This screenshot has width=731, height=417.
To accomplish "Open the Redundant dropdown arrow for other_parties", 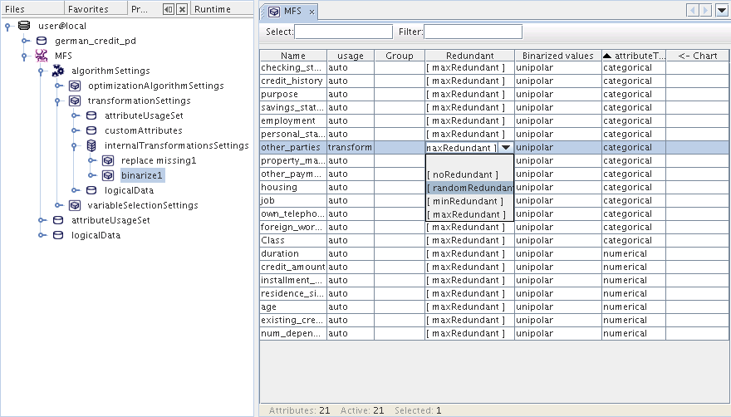I will [x=505, y=147].
